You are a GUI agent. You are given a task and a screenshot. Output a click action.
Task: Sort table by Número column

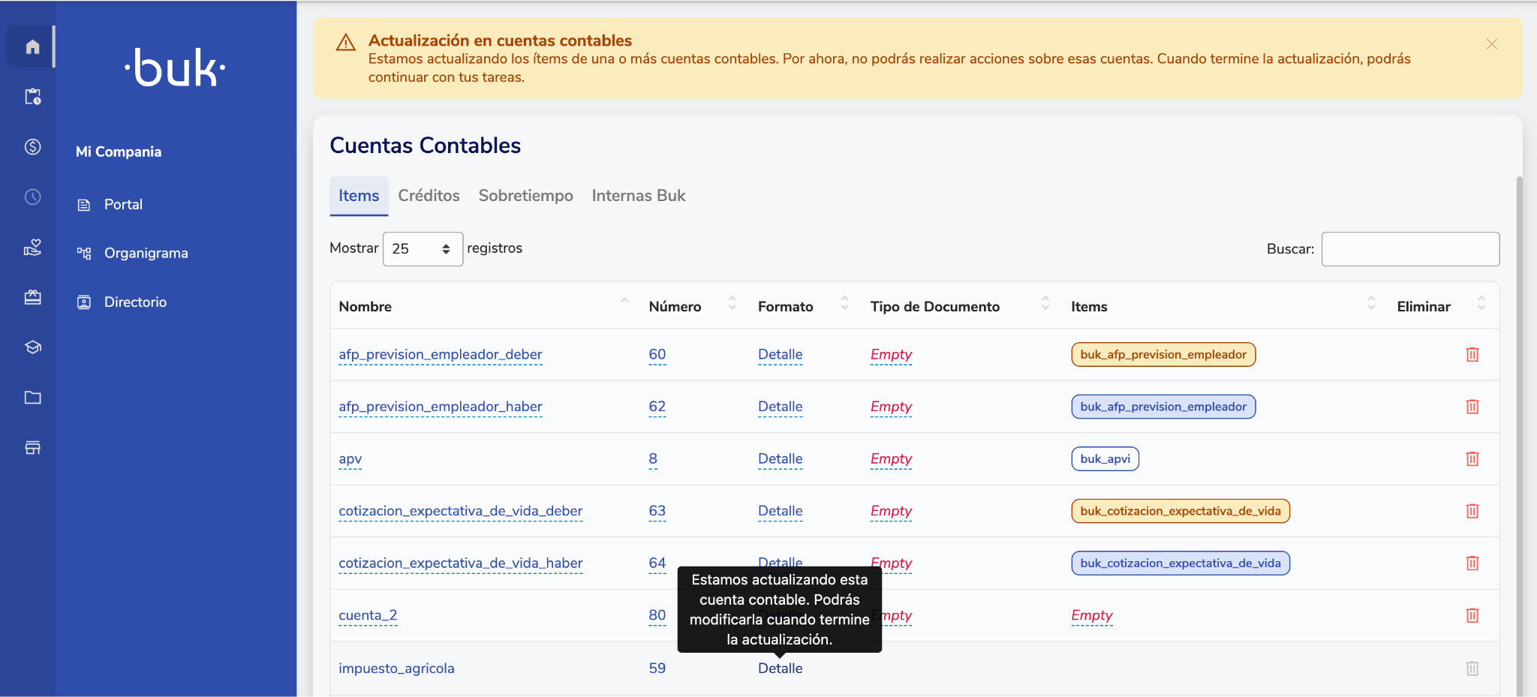[732, 304]
